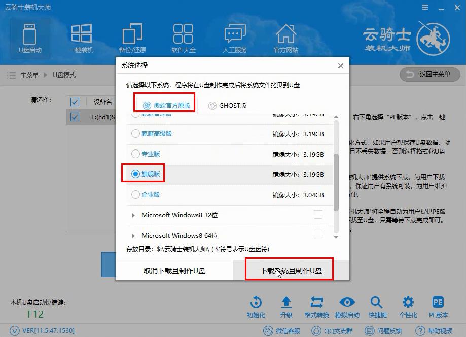466x337 pixels.
Task: Switch to the GHOST版 tab
Action: 227,106
